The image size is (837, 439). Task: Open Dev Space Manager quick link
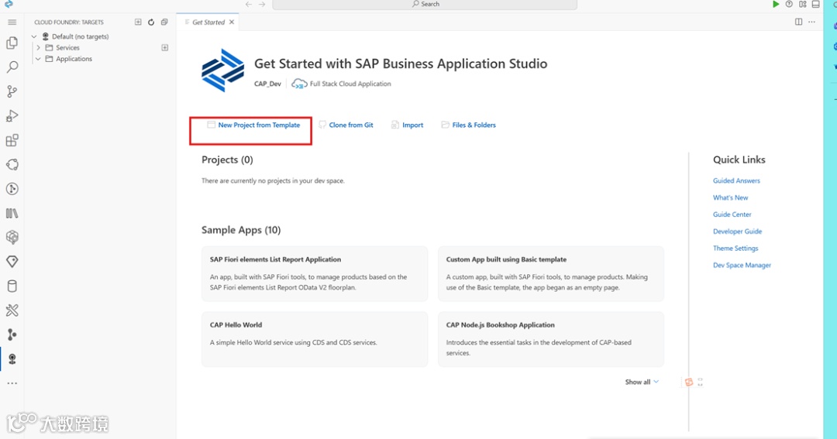pos(742,265)
